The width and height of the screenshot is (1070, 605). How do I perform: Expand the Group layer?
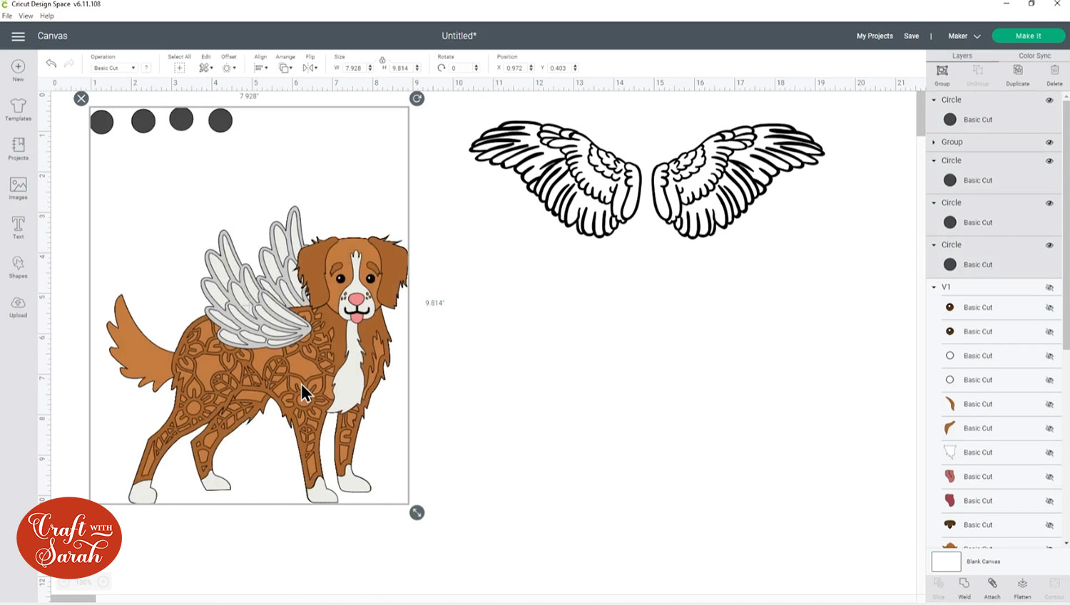(x=934, y=143)
